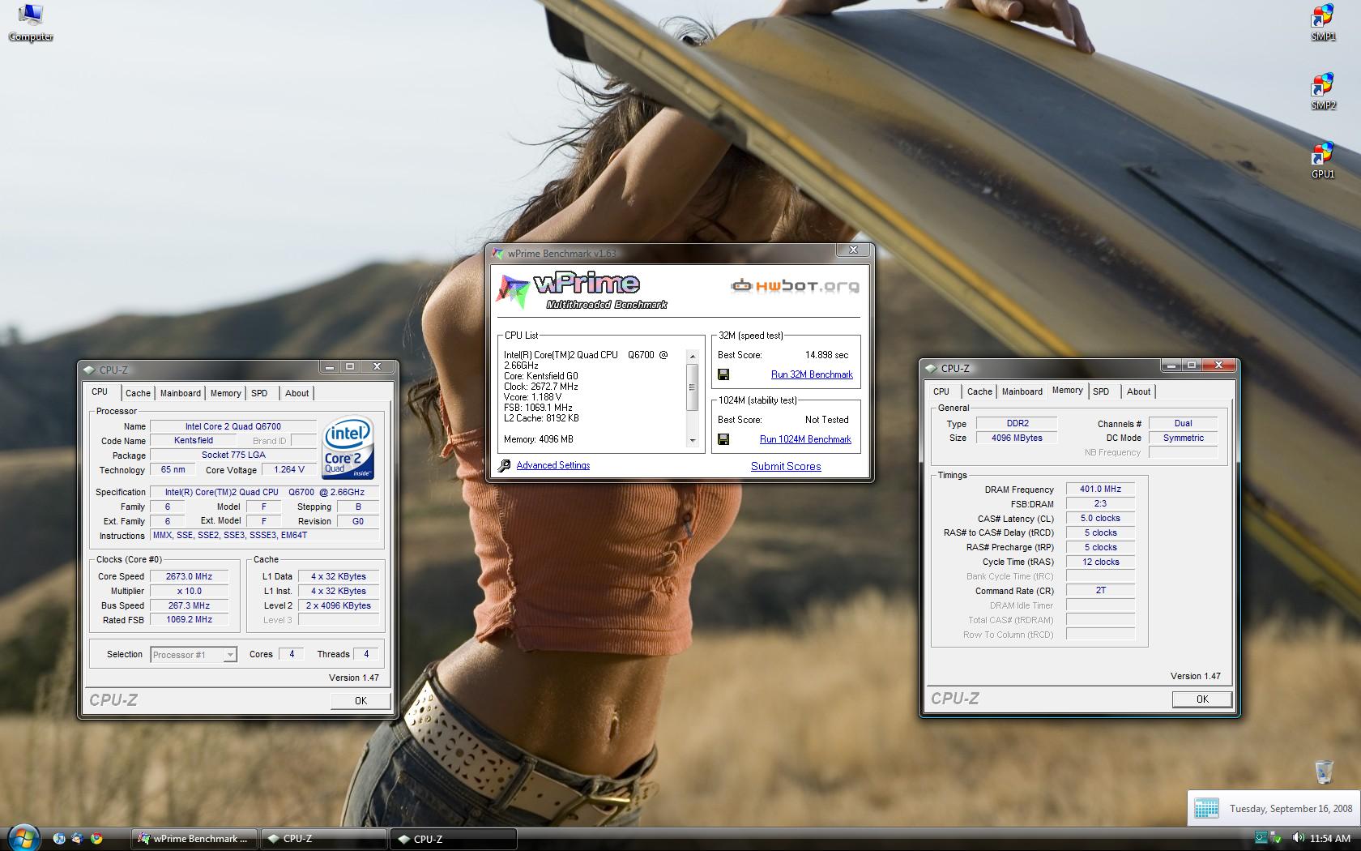Launch the SMP2 desktop shortcut

(x=1323, y=91)
